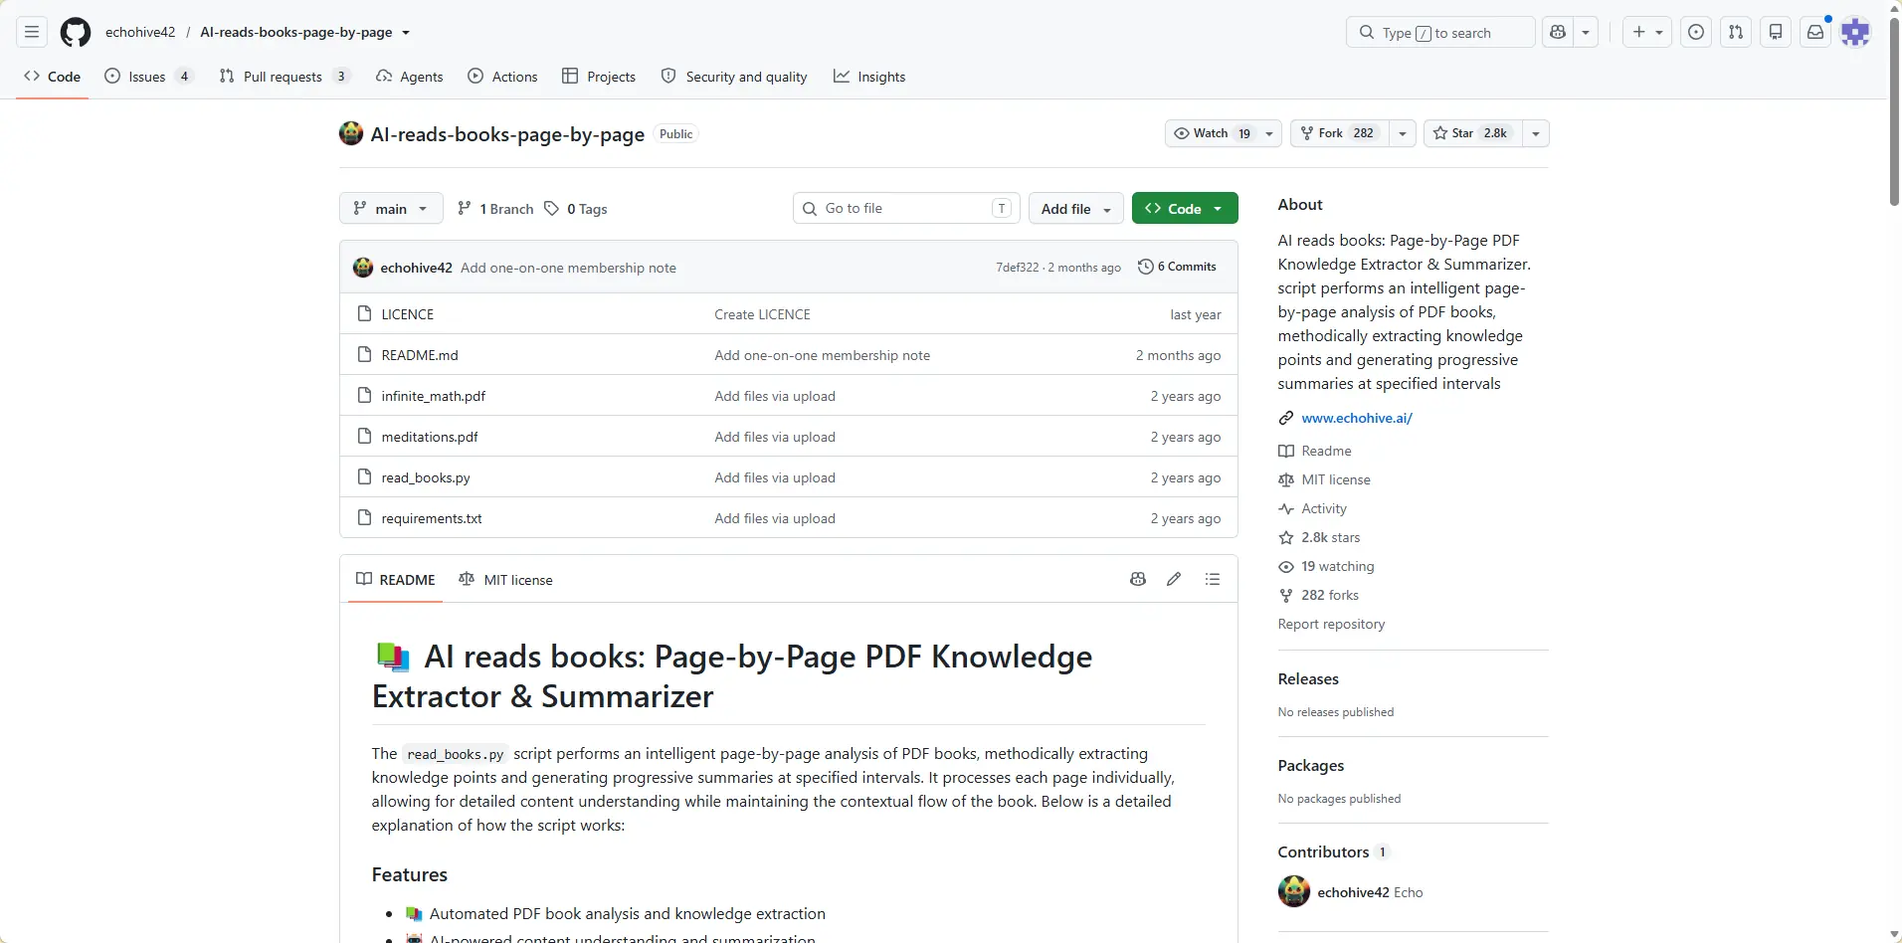This screenshot has width=1902, height=943.
Task: Open the Security and quality tab
Action: 734,77
